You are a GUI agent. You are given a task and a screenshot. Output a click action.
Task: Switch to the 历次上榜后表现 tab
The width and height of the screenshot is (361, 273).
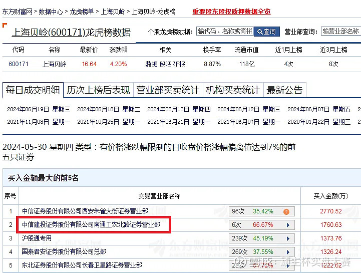(x=98, y=90)
